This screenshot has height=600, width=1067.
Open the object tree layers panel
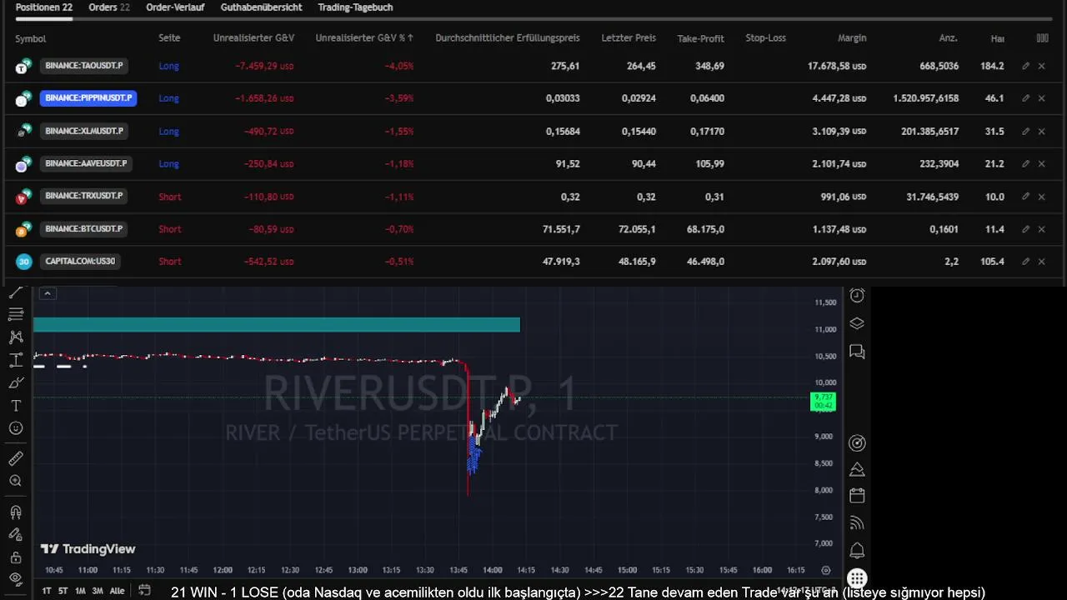857,323
